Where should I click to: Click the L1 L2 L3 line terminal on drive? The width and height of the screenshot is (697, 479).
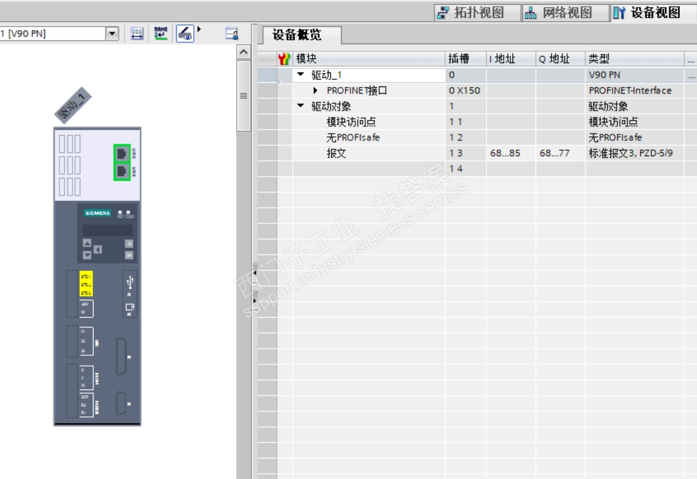click(x=86, y=341)
